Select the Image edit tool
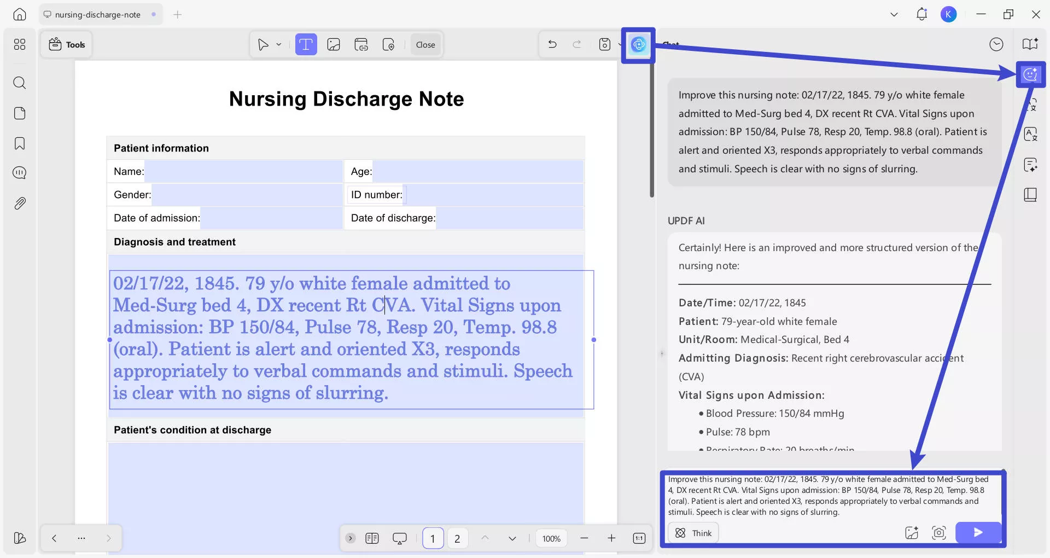The width and height of the screenshot is (1050, 558). [x=334, y=45]
